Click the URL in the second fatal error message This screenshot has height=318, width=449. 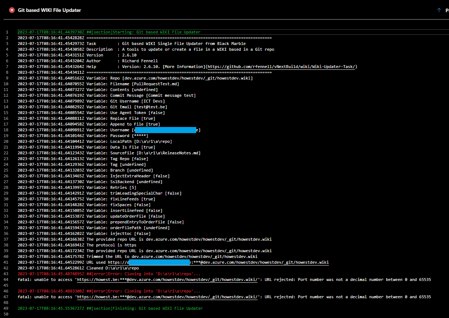pyautogui.click(x=166, y=296)
